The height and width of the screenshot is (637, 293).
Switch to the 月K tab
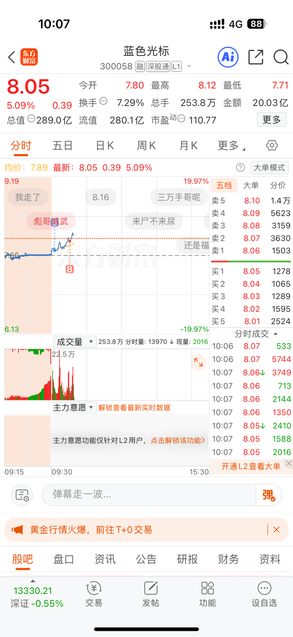pyautogui.click(x=188, y=145)
